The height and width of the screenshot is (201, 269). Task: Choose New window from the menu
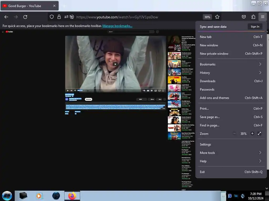[231, 45]
